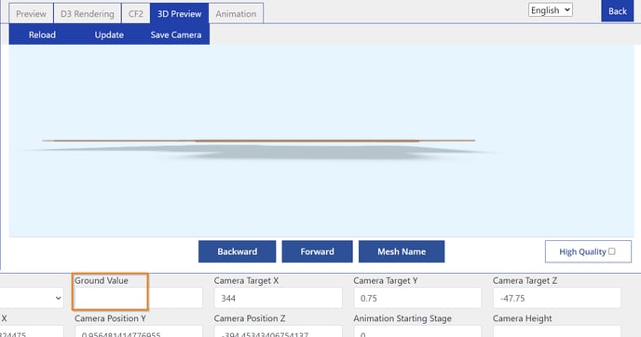Focus the Ground Value input field
641x337 pixels.
[139, 298]
